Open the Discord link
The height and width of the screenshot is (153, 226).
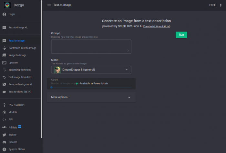pyautogui.click(x=13, y=142)
